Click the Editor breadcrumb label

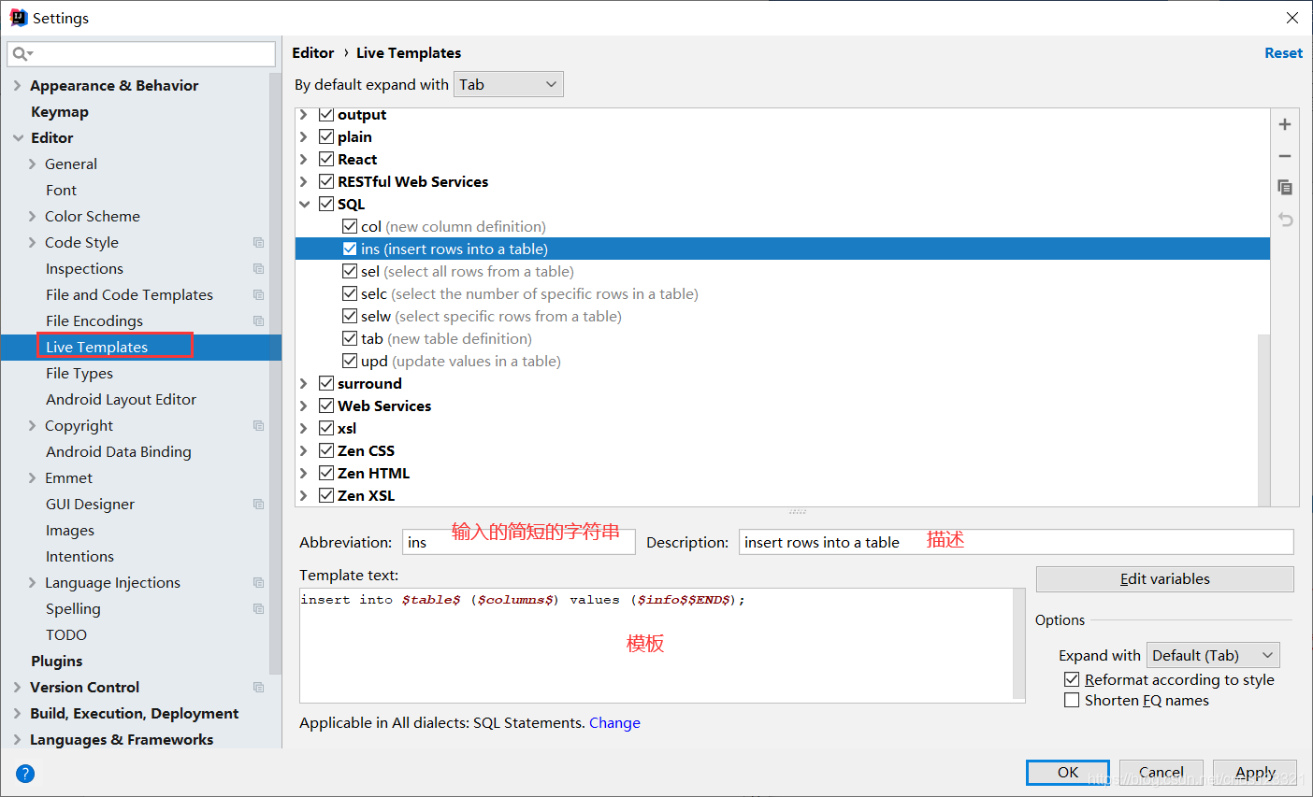point(313,53)
